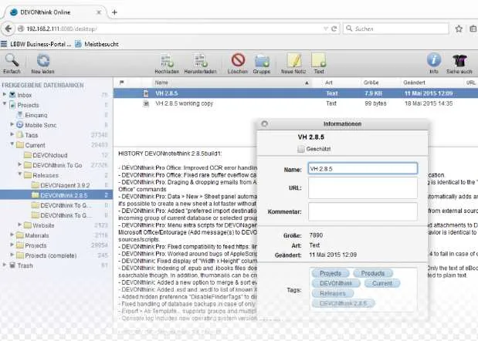The width and height of the screenshot is (478, 341).
Task: Expand the Inbox database tree
Action: pyautogui.click(x=5, y=95)
